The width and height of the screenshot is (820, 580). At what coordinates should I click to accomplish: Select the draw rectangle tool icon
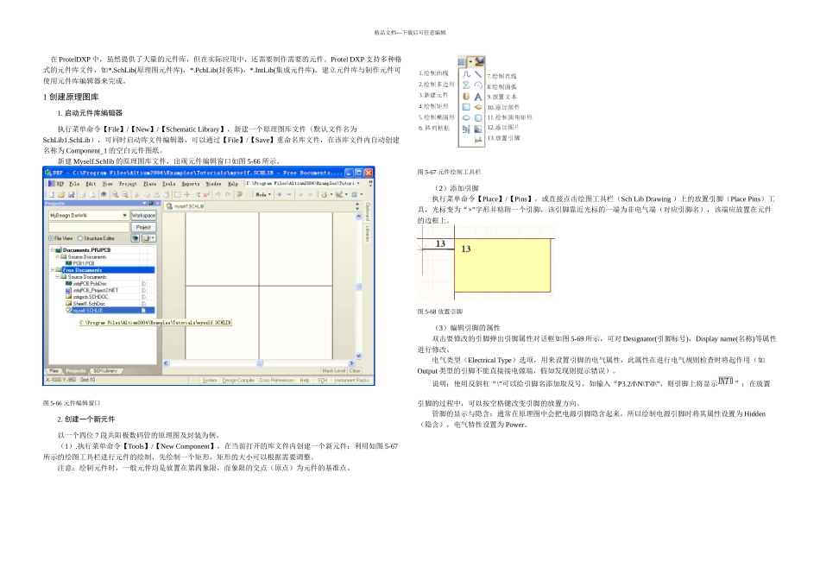[x=466, y=107]
